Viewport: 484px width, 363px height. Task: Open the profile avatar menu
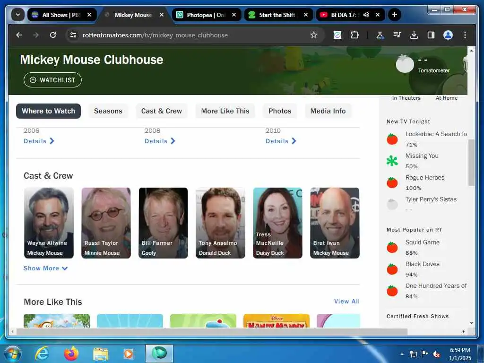pyautogui.click(x=448, y=35)
